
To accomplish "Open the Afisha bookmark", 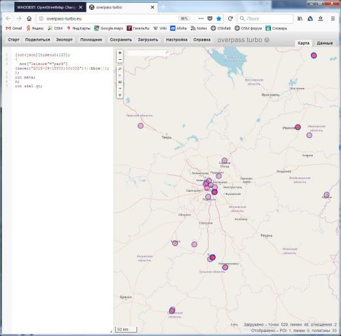I will (178, 28).
